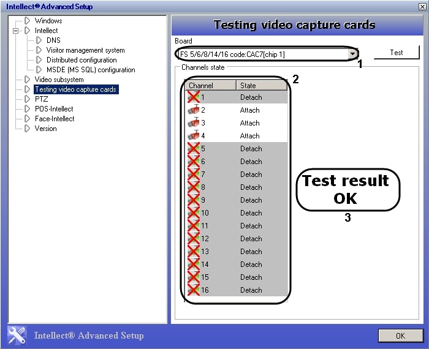
Task: Select the Detach state of channel 10
Action: tap(251, 213)
